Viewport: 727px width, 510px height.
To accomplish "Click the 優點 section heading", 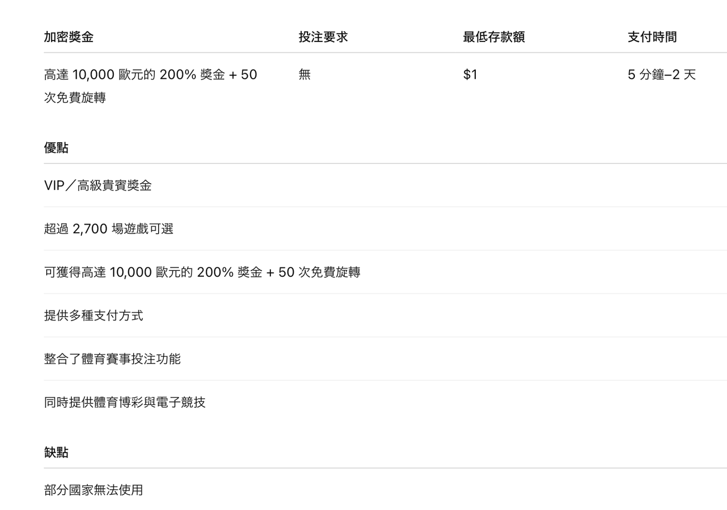I will 56,148.
